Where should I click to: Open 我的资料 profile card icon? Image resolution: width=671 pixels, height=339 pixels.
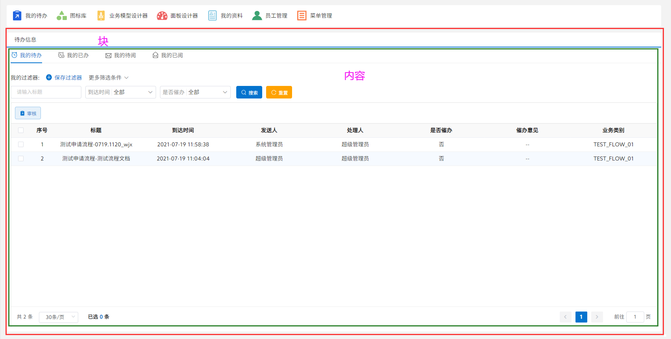(x=212, y=16)
